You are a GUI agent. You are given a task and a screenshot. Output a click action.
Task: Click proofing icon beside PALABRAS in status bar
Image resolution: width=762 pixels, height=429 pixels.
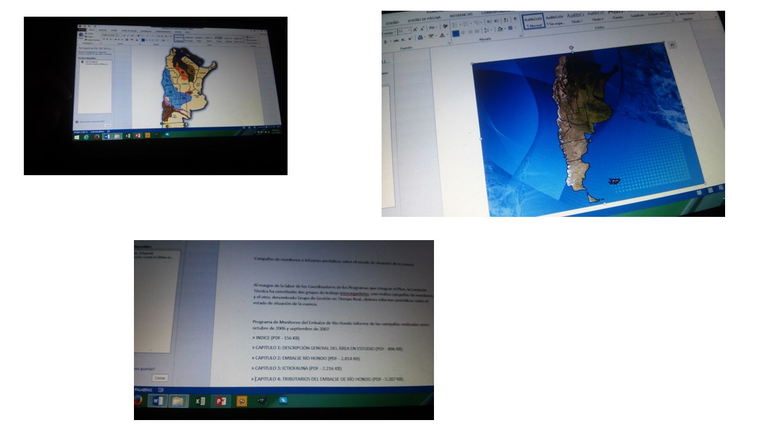click(161, 390)
